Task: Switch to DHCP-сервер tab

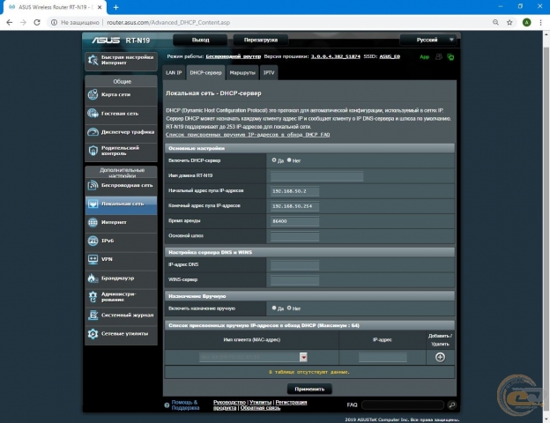Action: click(x=206, y=72)
